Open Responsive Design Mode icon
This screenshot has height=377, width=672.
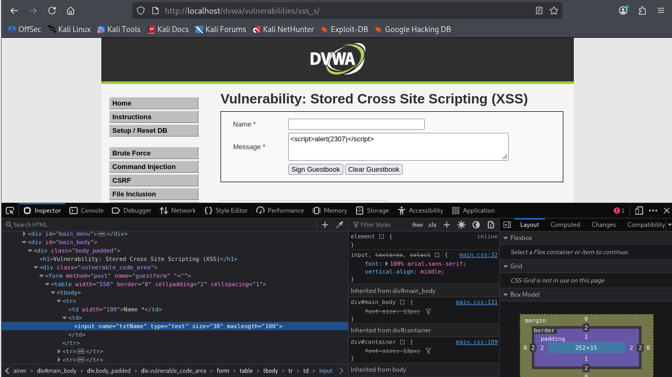639,211
